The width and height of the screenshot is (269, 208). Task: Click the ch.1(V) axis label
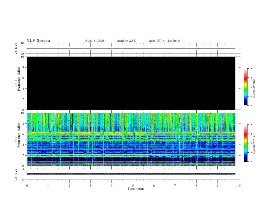[16, 48]
